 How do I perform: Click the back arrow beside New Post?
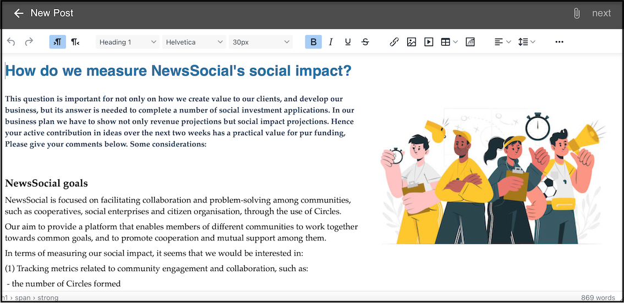click(19, 13)
